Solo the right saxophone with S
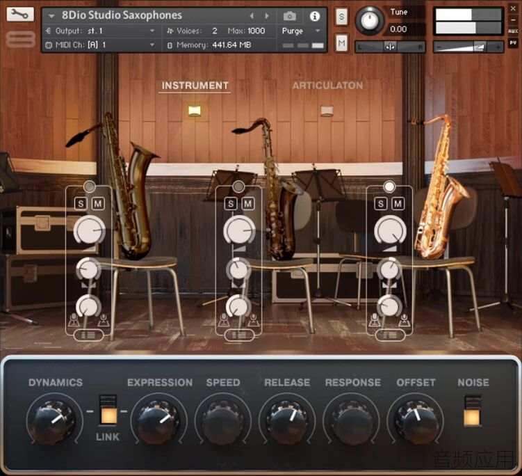This screenshot has width=522, height=476. pyautogui.click(x=381, y=203)
